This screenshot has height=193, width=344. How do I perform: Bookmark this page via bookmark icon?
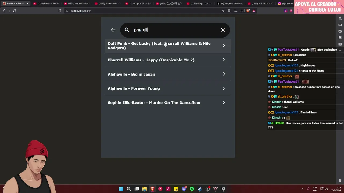[x=60, y=11]
